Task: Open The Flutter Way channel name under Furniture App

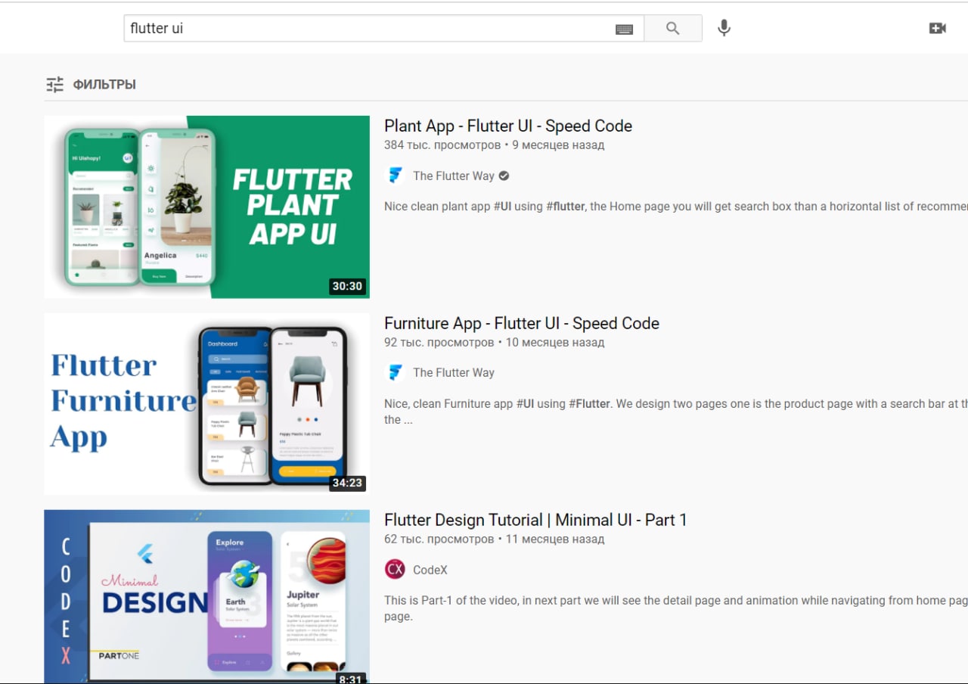Action: pos(454,372)
